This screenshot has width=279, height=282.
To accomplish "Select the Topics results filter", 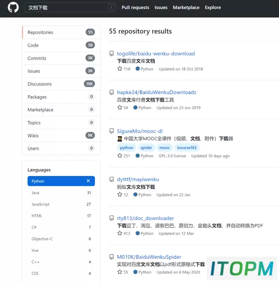I will coord(61,123).
